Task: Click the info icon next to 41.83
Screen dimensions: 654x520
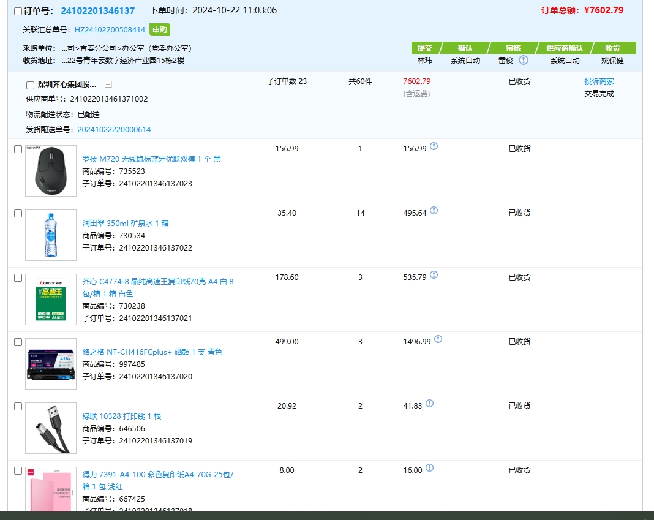Action: (x=430, y=403)
